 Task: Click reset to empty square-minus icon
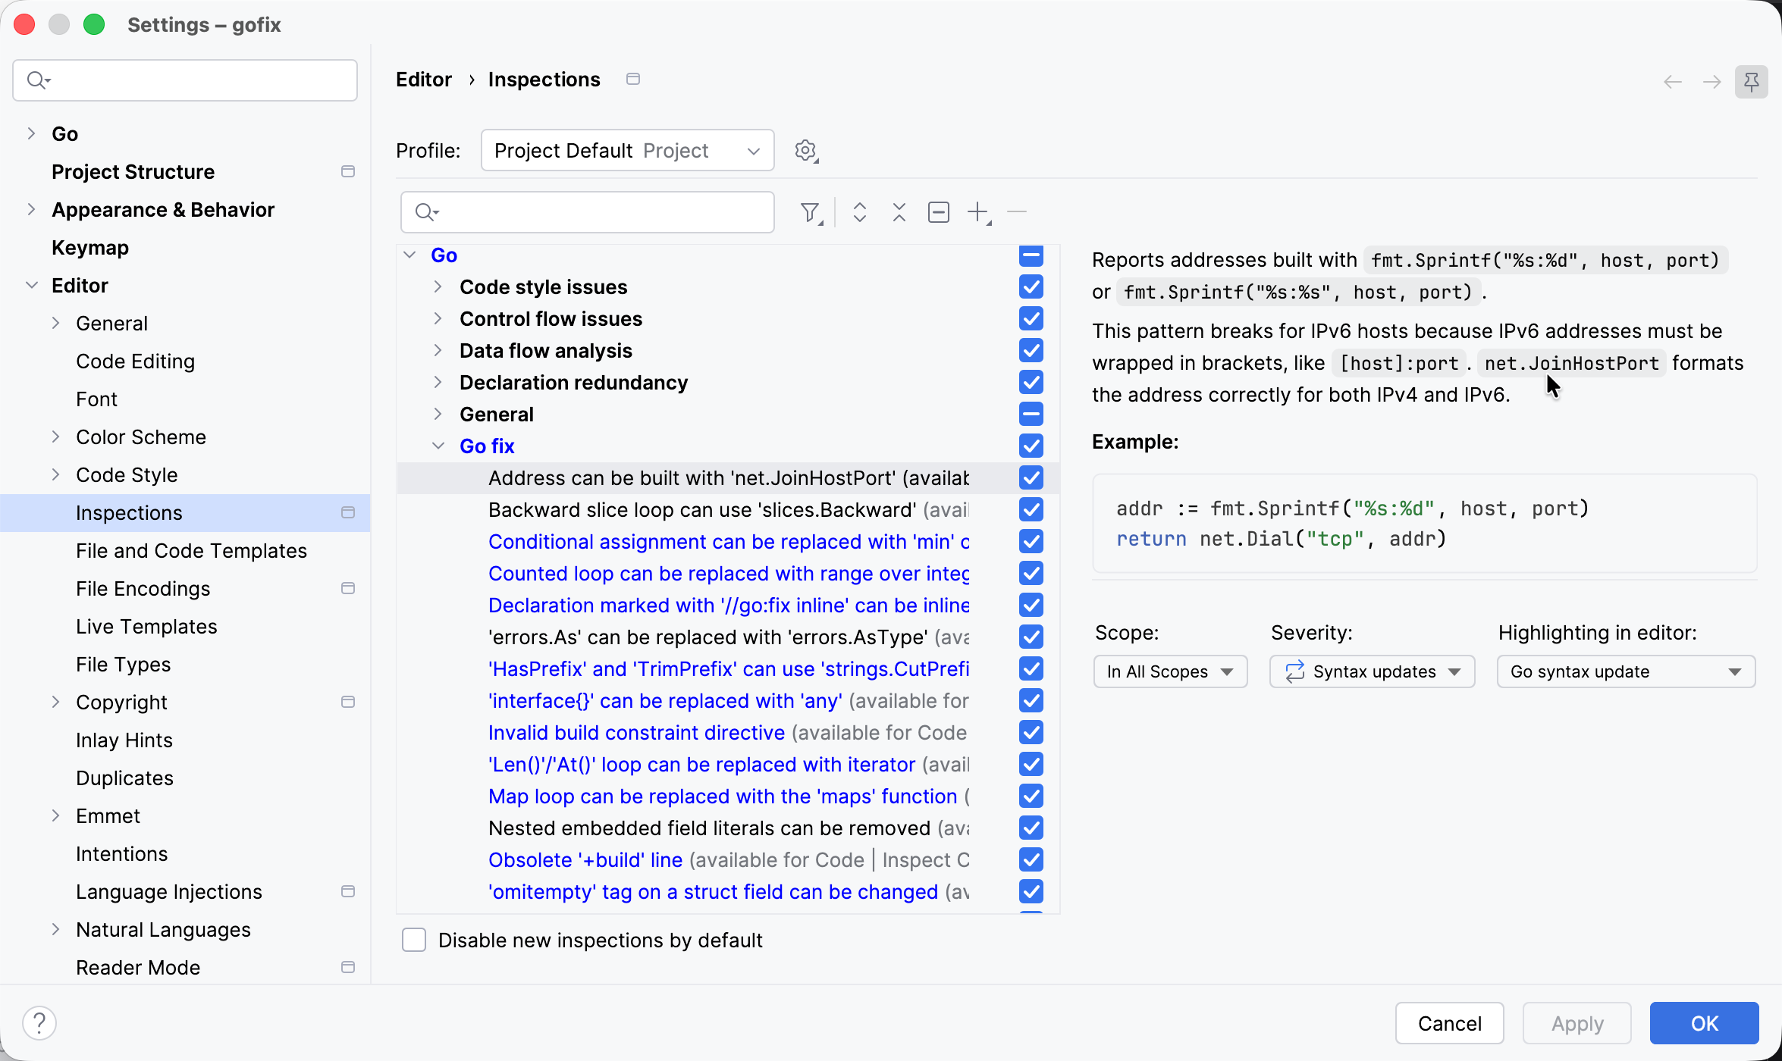click(939, 212)
